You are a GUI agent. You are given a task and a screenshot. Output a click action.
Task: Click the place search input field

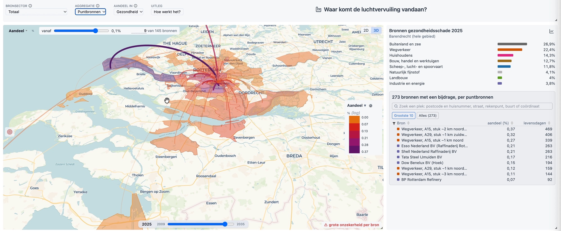coord(472,106)
